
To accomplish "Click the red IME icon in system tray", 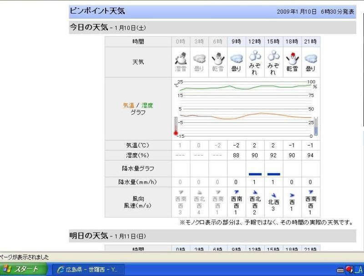I will (x=349, y=270).
